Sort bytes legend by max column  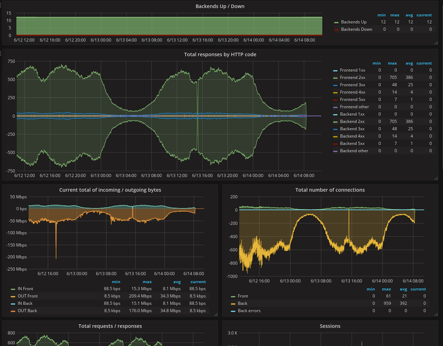pos(147,282)
